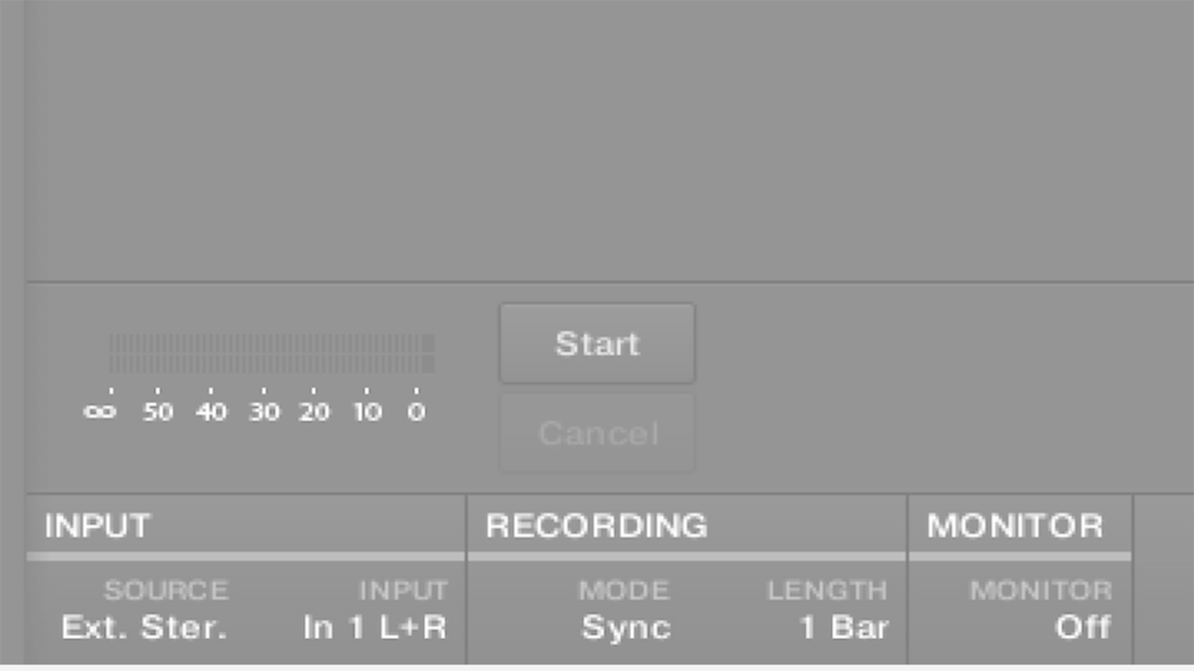Screen dimensions: 1194x671
Task: Click the MODE parameter label
Action: coord(622,590)
